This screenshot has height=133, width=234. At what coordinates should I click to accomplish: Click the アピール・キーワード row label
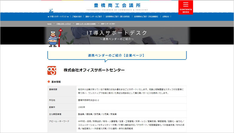(59, 121)
